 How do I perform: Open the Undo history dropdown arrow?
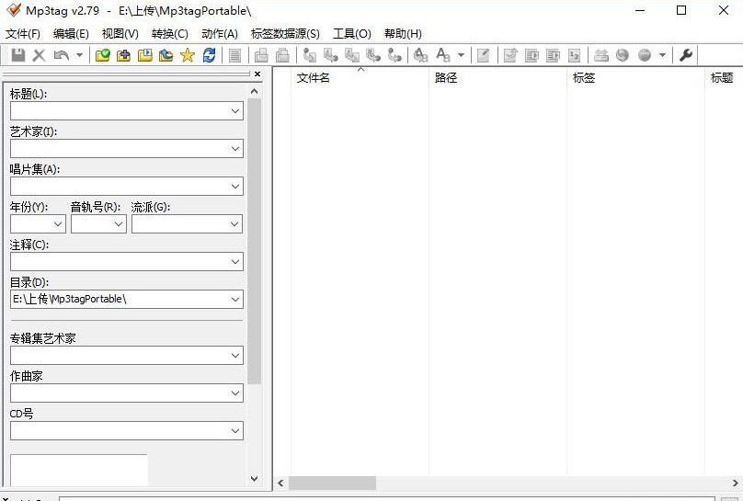(x=80, y=55)
